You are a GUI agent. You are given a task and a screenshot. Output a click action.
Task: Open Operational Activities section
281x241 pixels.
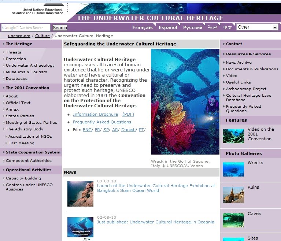click(x=29, y=170)
